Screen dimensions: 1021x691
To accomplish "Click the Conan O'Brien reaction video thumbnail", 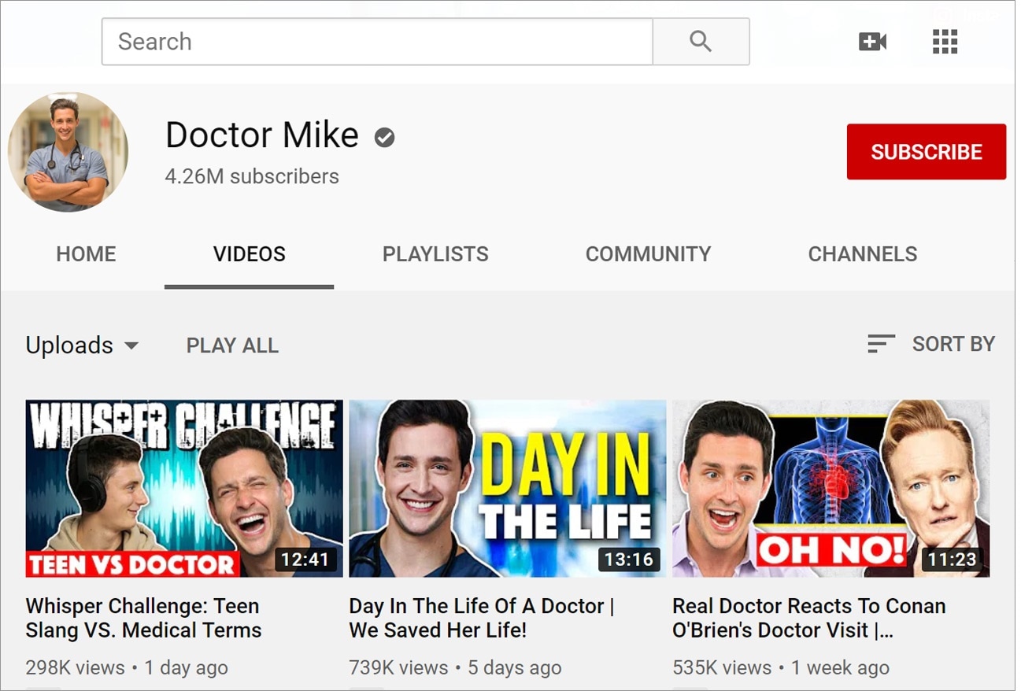I will (x=830, y=488).
